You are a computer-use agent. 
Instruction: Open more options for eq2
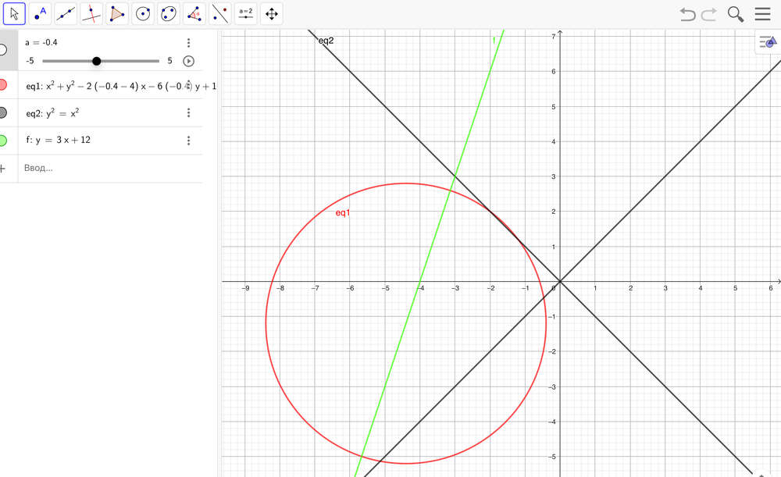pos(188,113)
